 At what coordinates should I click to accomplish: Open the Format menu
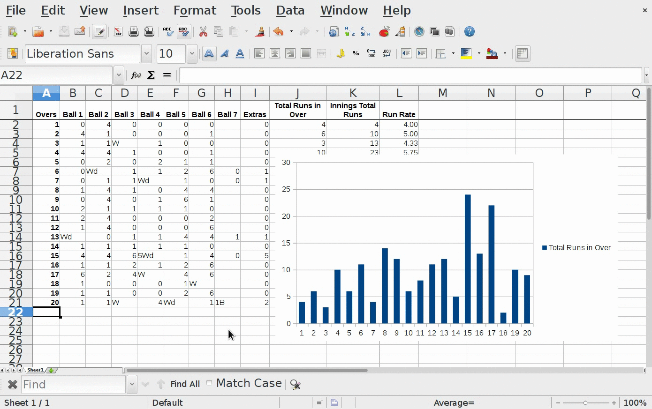pyautogui.click(x=195, y=10)
